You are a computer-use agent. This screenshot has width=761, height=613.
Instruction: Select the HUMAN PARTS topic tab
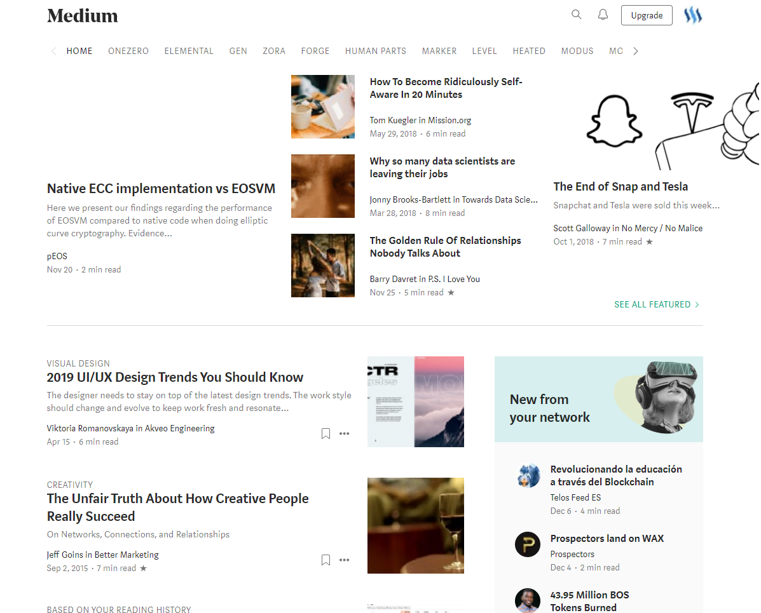pos(376,51)
